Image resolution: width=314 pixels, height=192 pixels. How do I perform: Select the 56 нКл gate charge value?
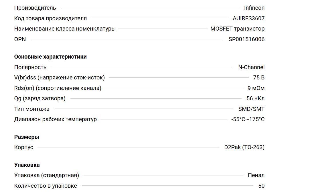[255, 98]
